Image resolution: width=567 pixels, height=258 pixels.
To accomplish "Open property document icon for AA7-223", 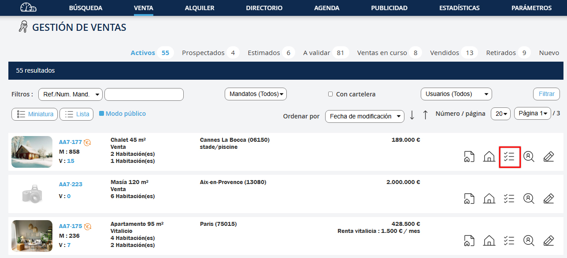I will click(x=469, y=199).
